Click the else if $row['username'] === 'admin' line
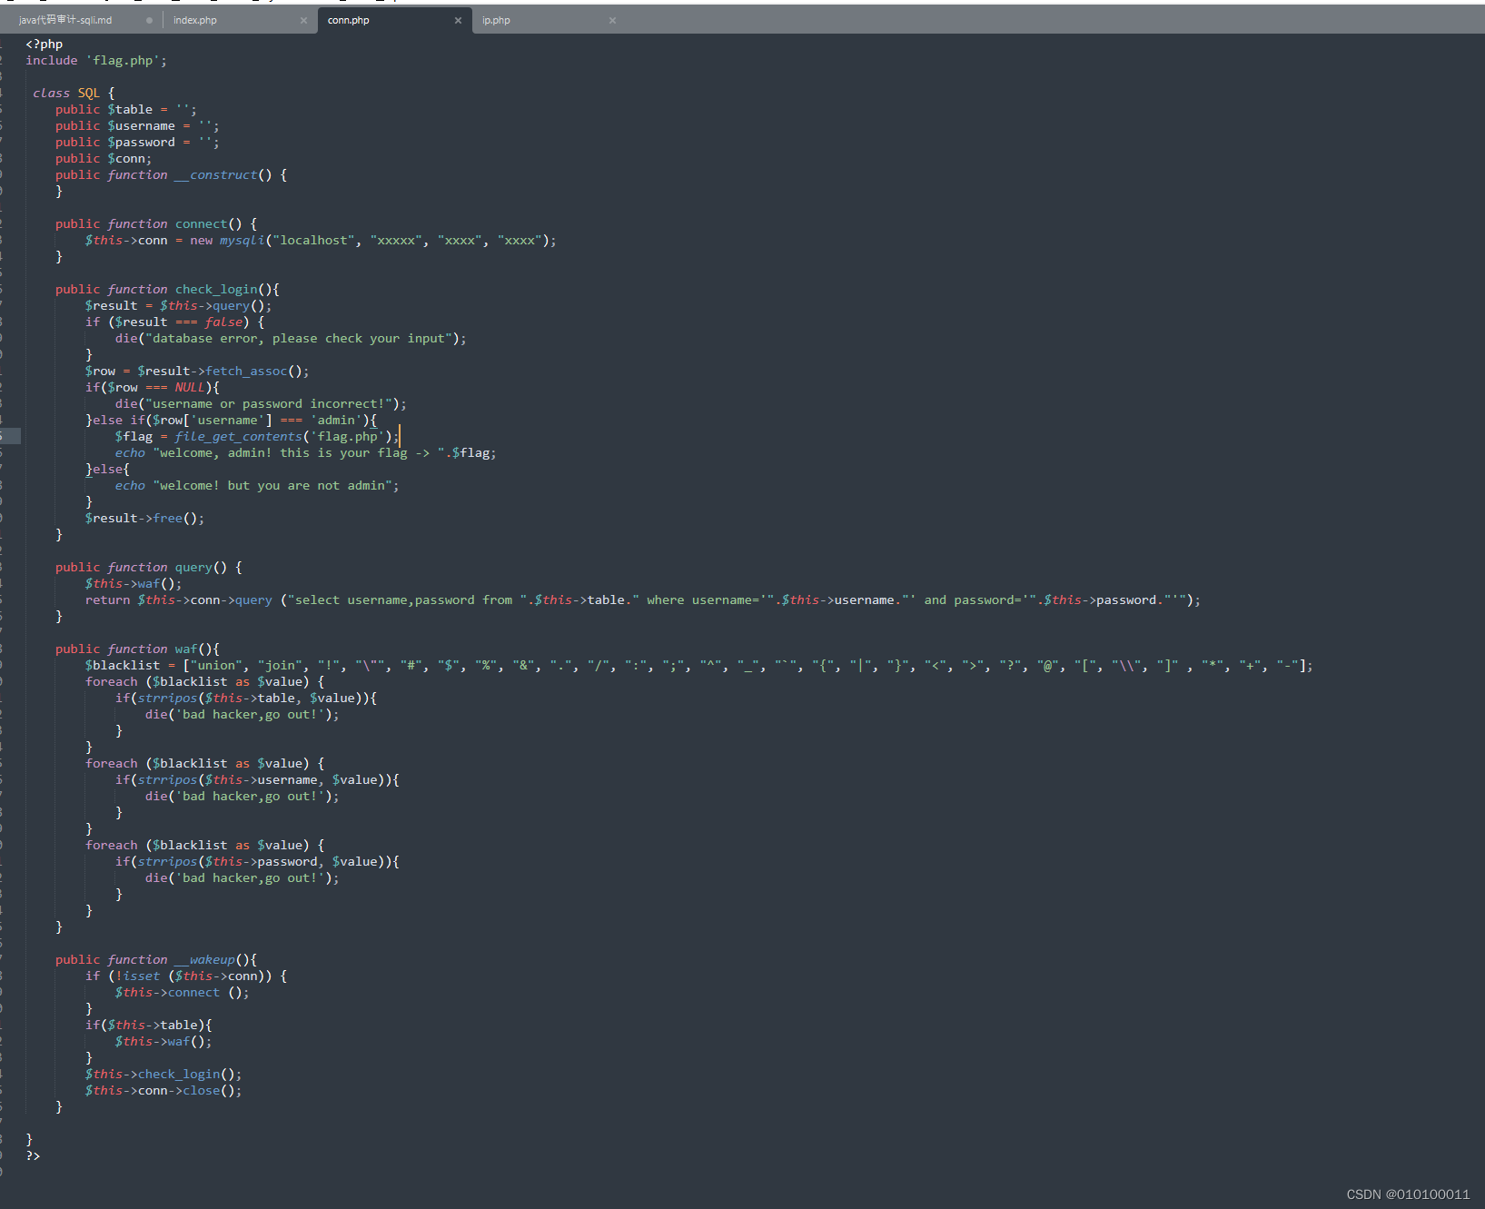 [232, 420]
